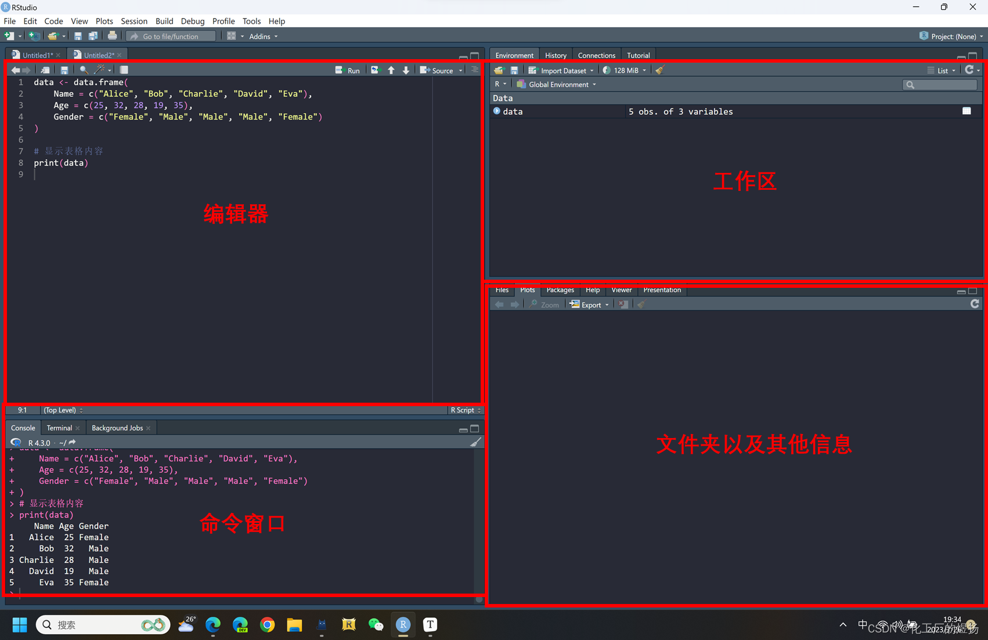Viewport: 988px width, 640px height.
Task: Open the List view dropdown in Environment
Action: coord(942,70)
